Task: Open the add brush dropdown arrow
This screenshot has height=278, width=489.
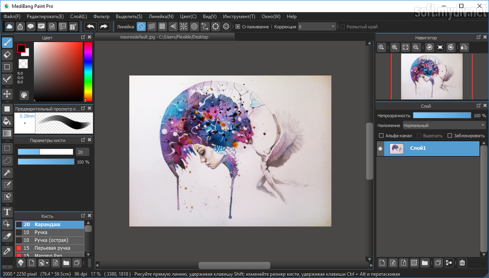Action: tap(47, 263)
